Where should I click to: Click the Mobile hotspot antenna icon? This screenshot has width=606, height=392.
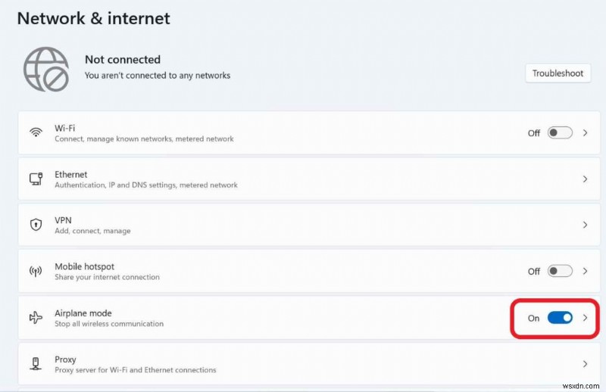pyautogui.click(x=36, y=271)
